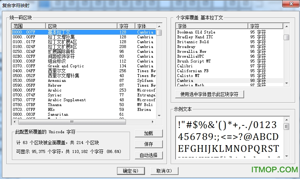Close the 复合字符映射 dialog

click(291, 4)
